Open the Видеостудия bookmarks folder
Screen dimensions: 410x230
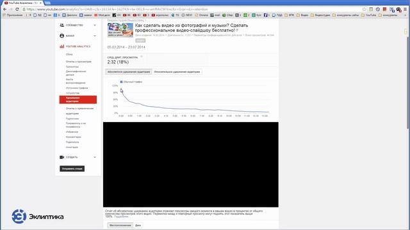tap(320, 15)
